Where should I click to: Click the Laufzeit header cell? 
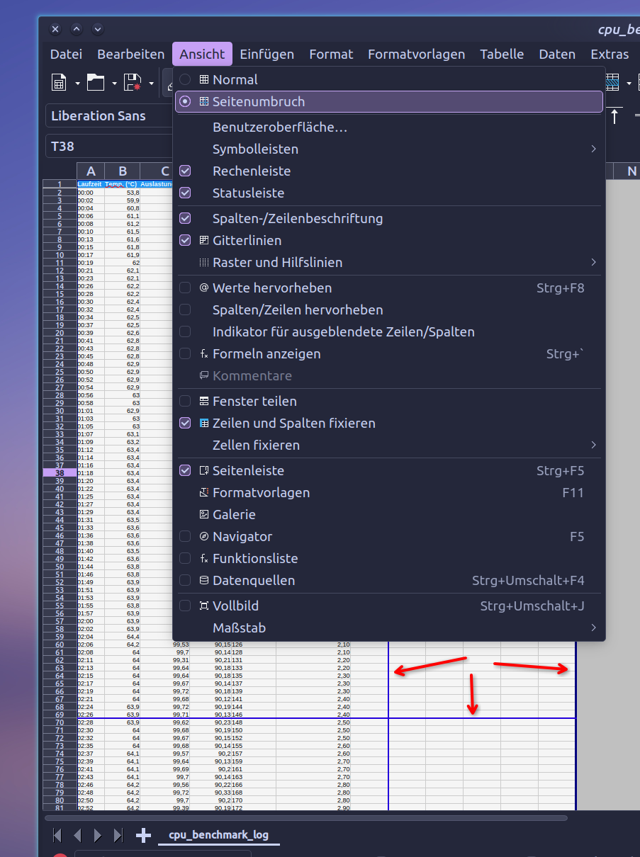90,184
